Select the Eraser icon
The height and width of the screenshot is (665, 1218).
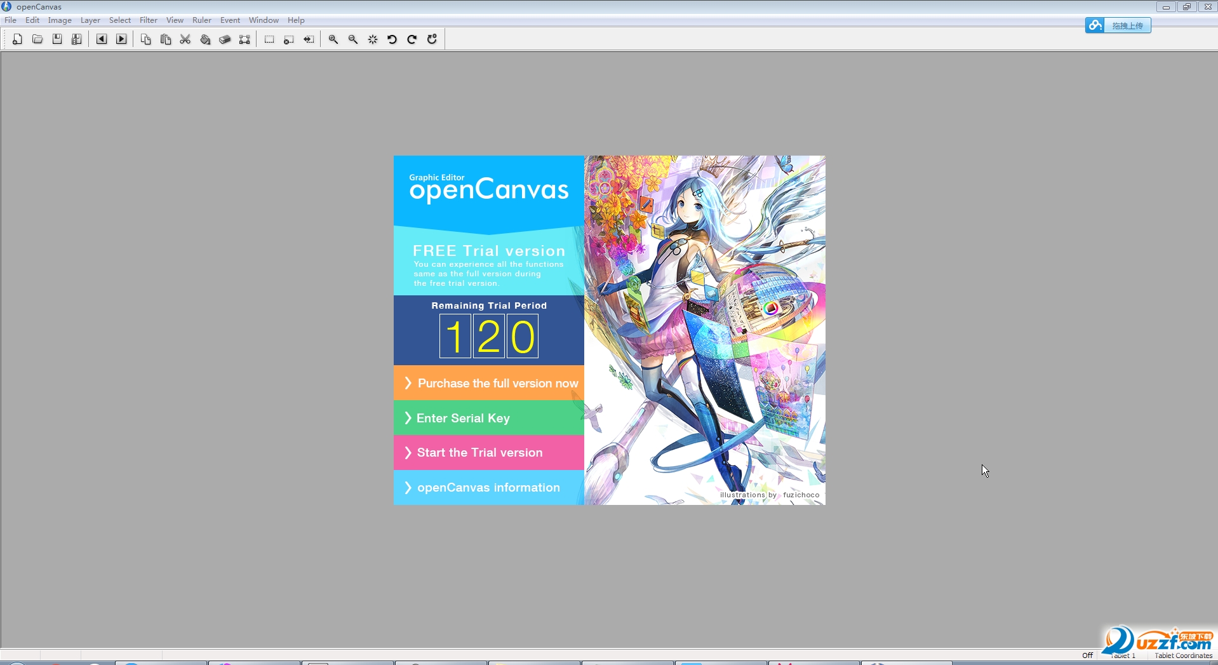pos(225,39)
